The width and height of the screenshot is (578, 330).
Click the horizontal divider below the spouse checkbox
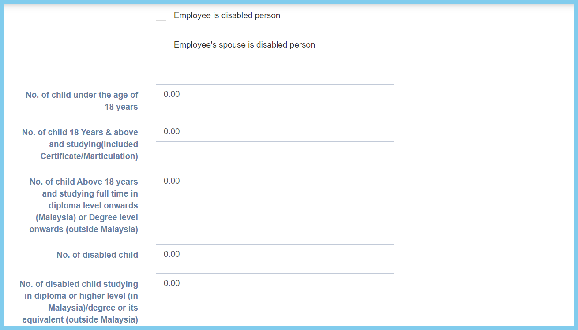[288, 72]
